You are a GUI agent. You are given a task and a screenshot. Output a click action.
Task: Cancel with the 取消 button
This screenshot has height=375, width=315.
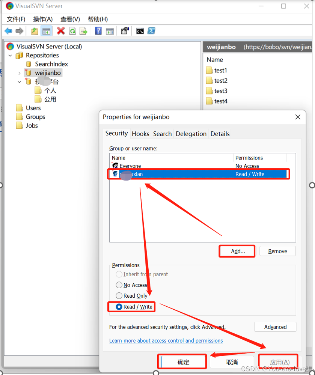[x=232, y=362]
